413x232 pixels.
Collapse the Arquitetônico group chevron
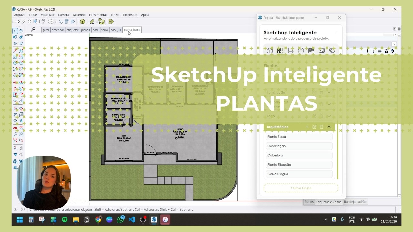(329, 127)
